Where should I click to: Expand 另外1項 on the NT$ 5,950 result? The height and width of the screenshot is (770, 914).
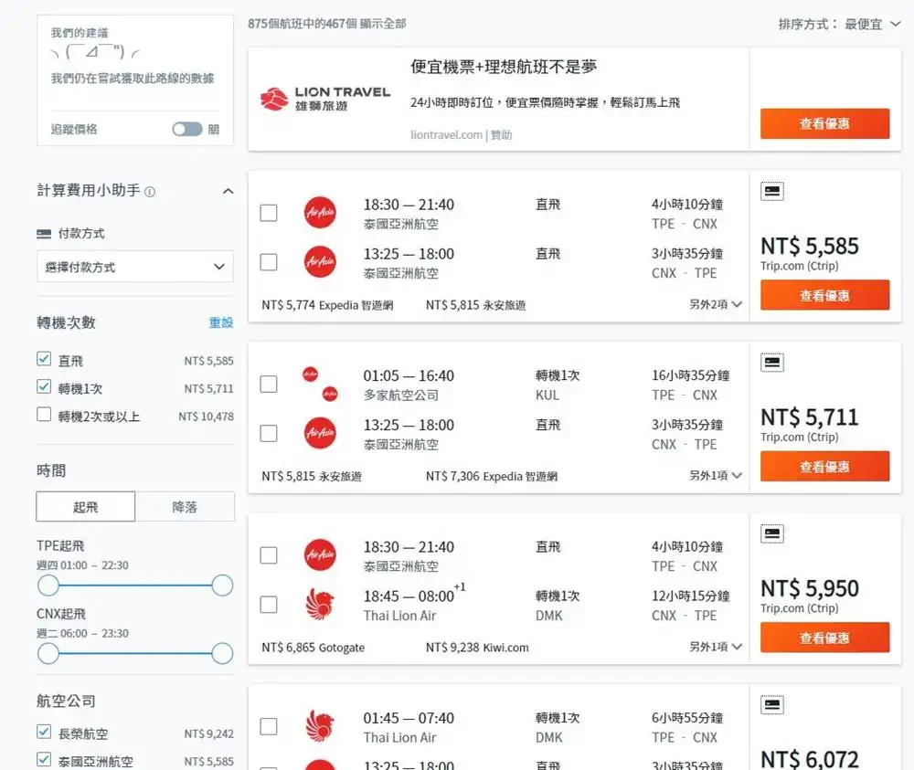(x=716, y=647)
